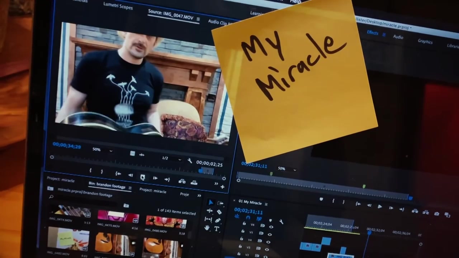Click Mark Out in Source monitor

pyautogui.click(x=102, y=172)
